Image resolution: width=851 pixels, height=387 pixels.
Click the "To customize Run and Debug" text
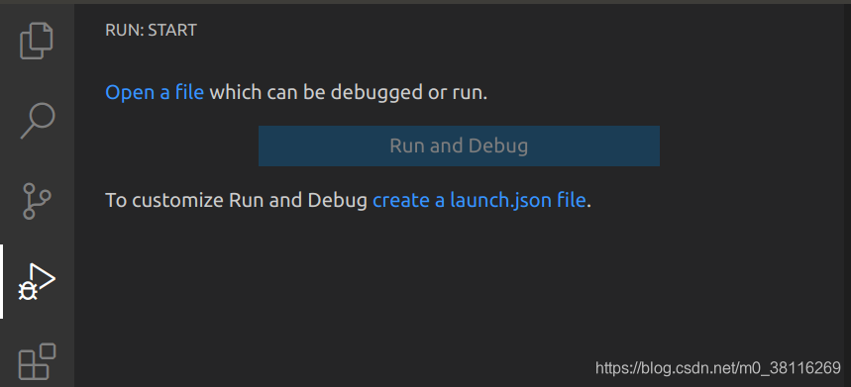coord(236,200)
